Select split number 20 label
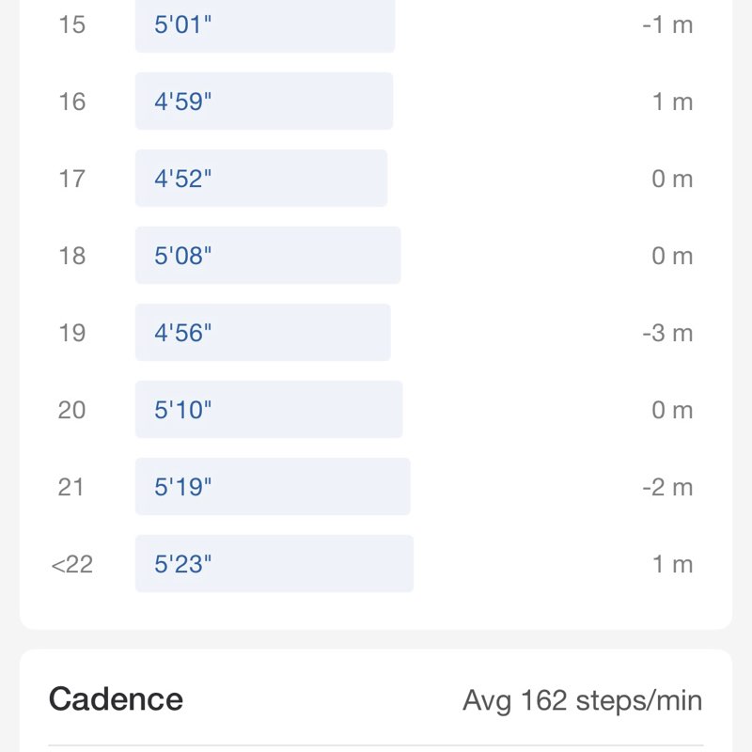Screen dimensions: 752x752 (x=71, y=410)
